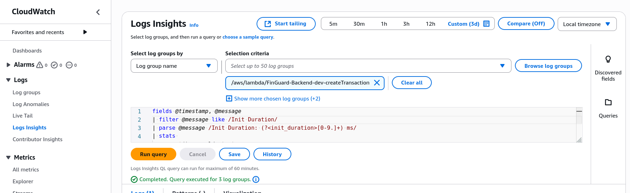Click the OK alarms checkmark icon

tap(54, 65)
